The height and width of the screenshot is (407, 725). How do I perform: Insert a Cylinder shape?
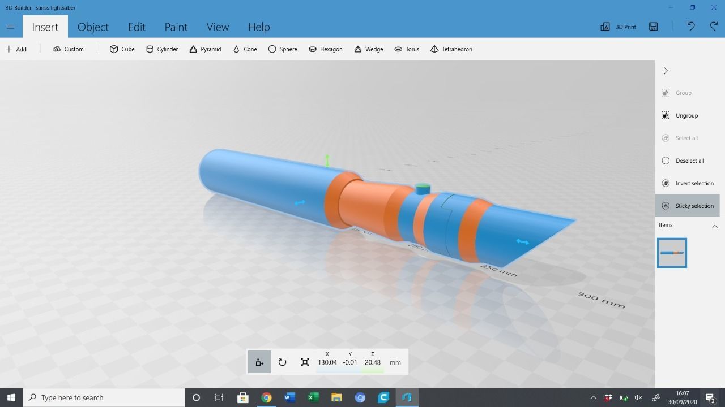click(x=162, y=49)
